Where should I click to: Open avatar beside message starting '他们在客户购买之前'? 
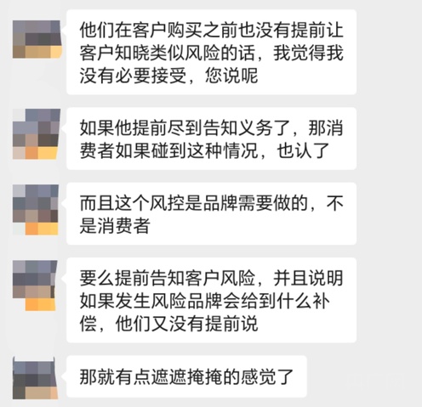37,39
